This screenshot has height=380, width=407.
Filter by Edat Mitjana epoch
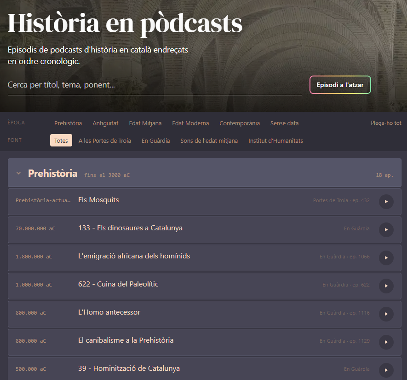[x=145, y=123]
